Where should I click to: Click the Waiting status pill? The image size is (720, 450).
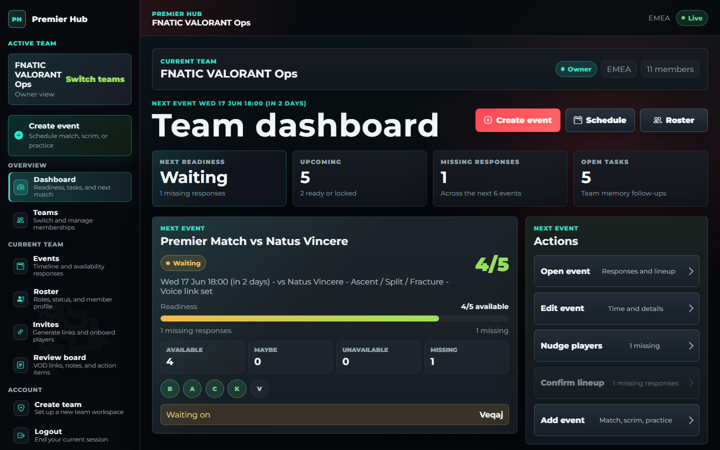pos(183,263)
